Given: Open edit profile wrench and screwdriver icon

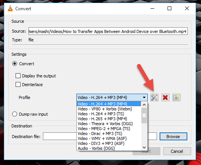Looking at the screenshot, I should point(154,97).
